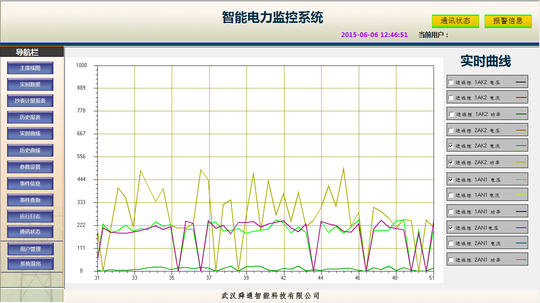Open the 历史曲线 page
The width and height of the screenshot is (540, 303).
[x=30, y=150]
